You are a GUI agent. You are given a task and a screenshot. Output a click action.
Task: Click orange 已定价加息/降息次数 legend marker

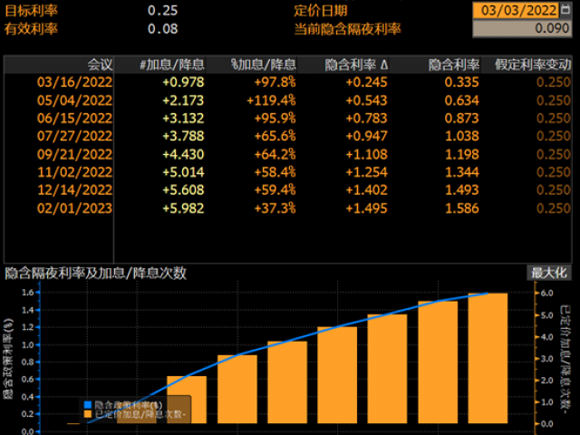[88, 414]
